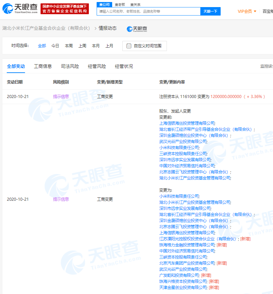273x294 pixels.
Task: Click the 变动日期 column header
Action: (15, 82)
